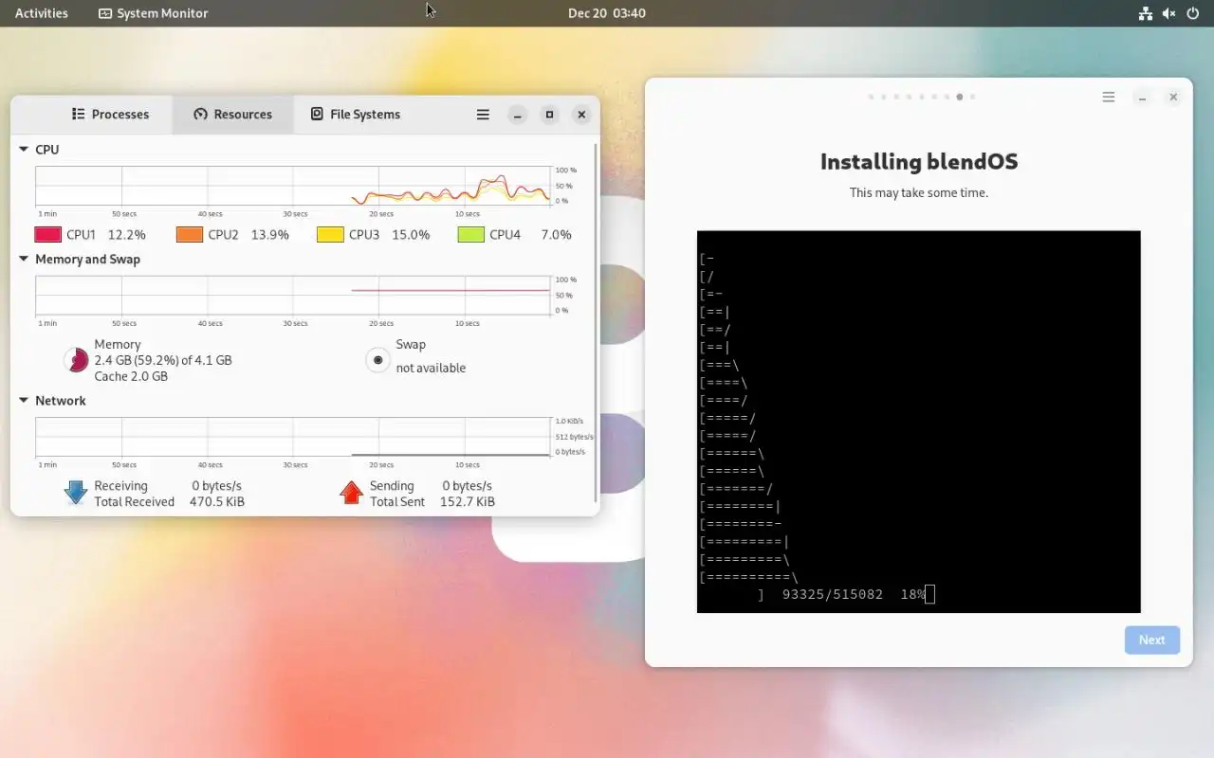This screenshot has height=758, width=1214.
Task: Click the wired network icon in top bar
Action: click(1146, 13)
